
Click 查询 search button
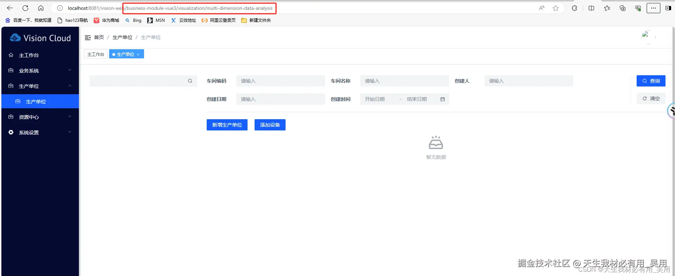pos(651,81)
